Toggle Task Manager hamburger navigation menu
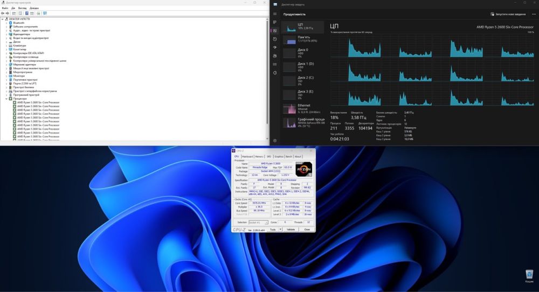This screenshot has height=292, width=539. 275,14
